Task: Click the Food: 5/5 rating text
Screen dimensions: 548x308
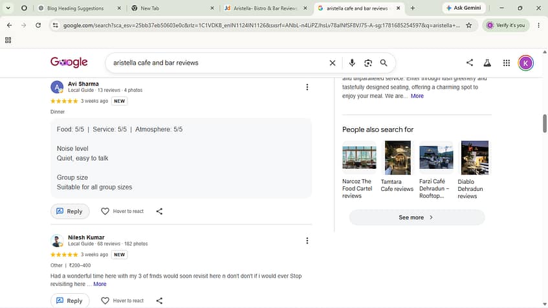Action: point(71,129)
